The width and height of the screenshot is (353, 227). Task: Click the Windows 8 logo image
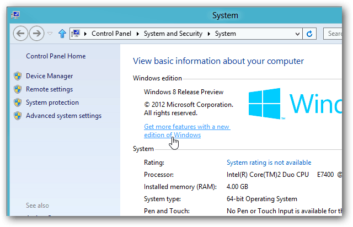coord(295,104)
